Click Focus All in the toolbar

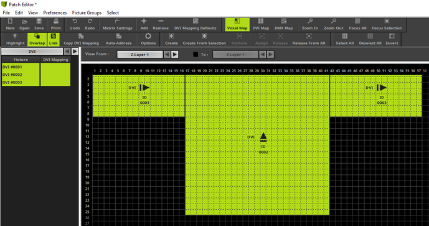pyautogui.click(x=357, y=24)
